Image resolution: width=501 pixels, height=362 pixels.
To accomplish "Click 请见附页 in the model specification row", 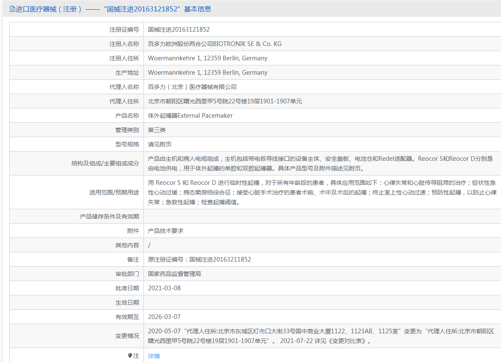I will (160, 144).
